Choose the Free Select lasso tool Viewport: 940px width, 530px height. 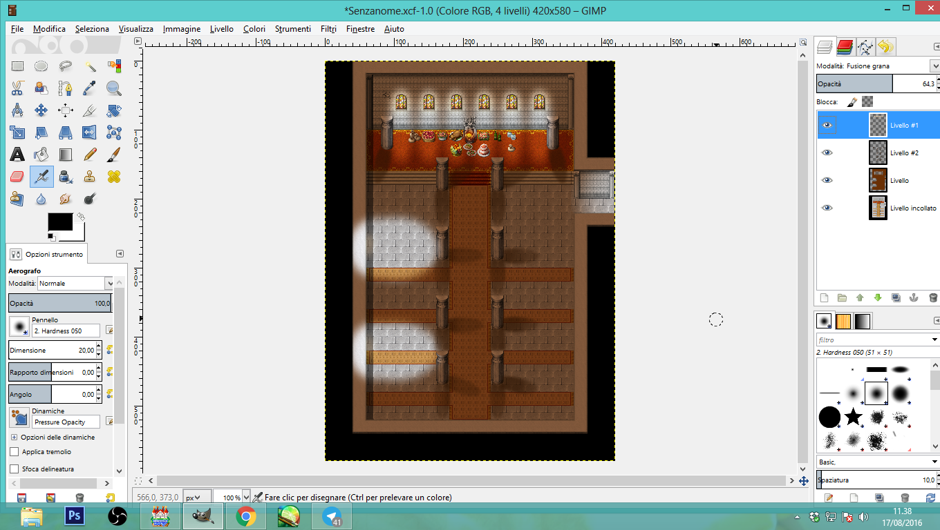point(66,66)
